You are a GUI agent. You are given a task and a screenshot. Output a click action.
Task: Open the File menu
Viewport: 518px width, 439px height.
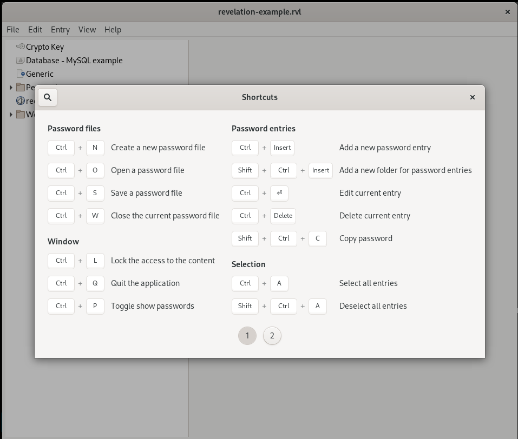[12, 30]
